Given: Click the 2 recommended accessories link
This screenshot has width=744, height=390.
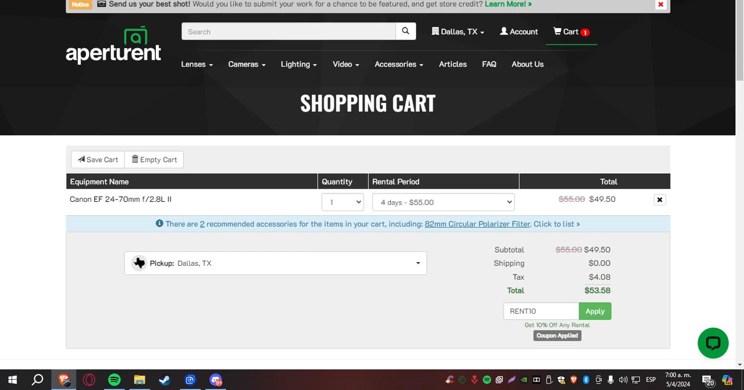Looking at the screenshot, I should point(202,224).
